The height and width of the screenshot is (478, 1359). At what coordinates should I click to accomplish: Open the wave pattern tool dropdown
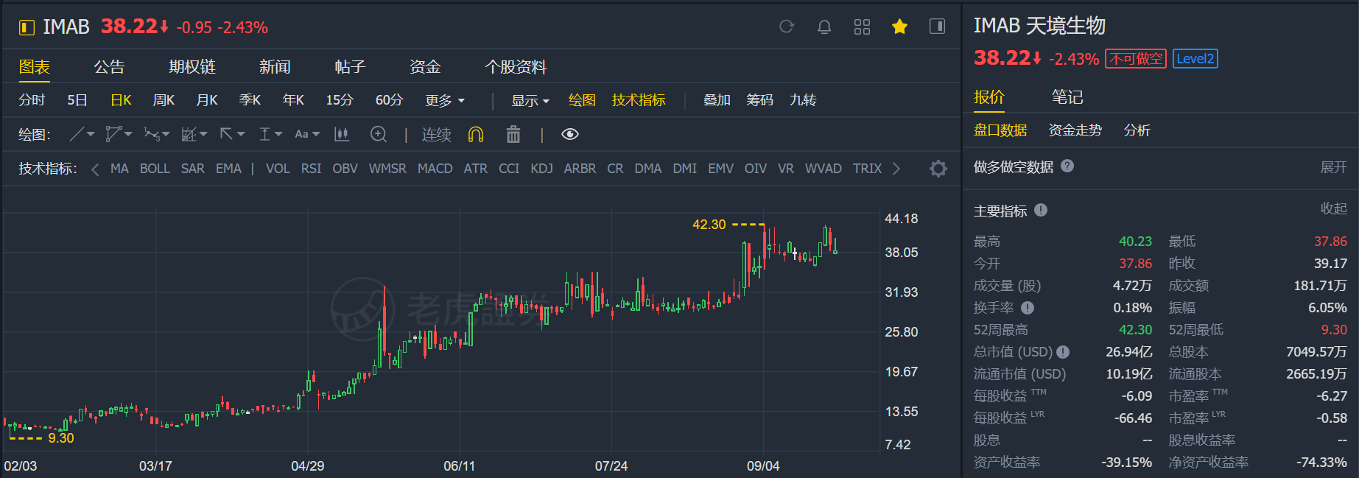coord(157,134)
